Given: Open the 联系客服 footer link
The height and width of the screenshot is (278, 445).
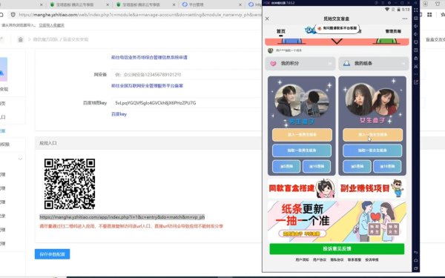Looking at the screenshot, I should tap(355, 260).
